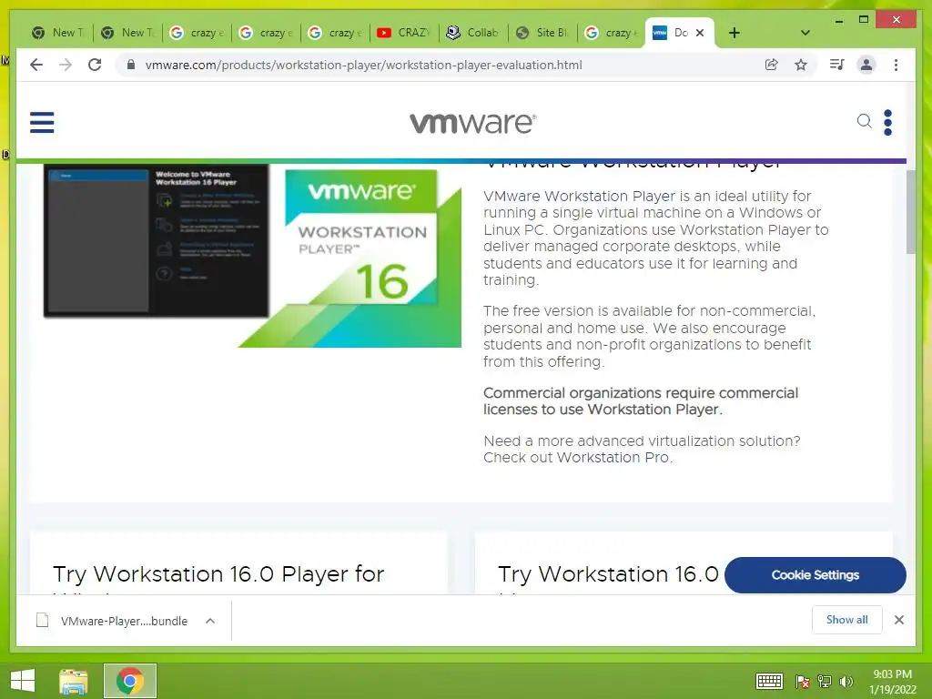This screenshot has width=932, height=699.
Task: Expand the VMware-Player bundle download options
Action: click(210, 621)
